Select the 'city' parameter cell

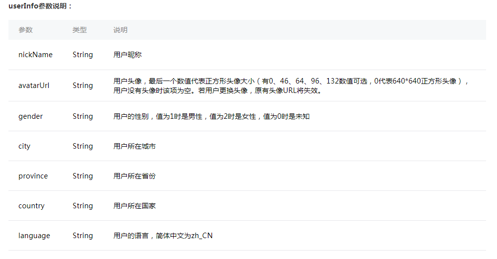[x=24, y=146]
